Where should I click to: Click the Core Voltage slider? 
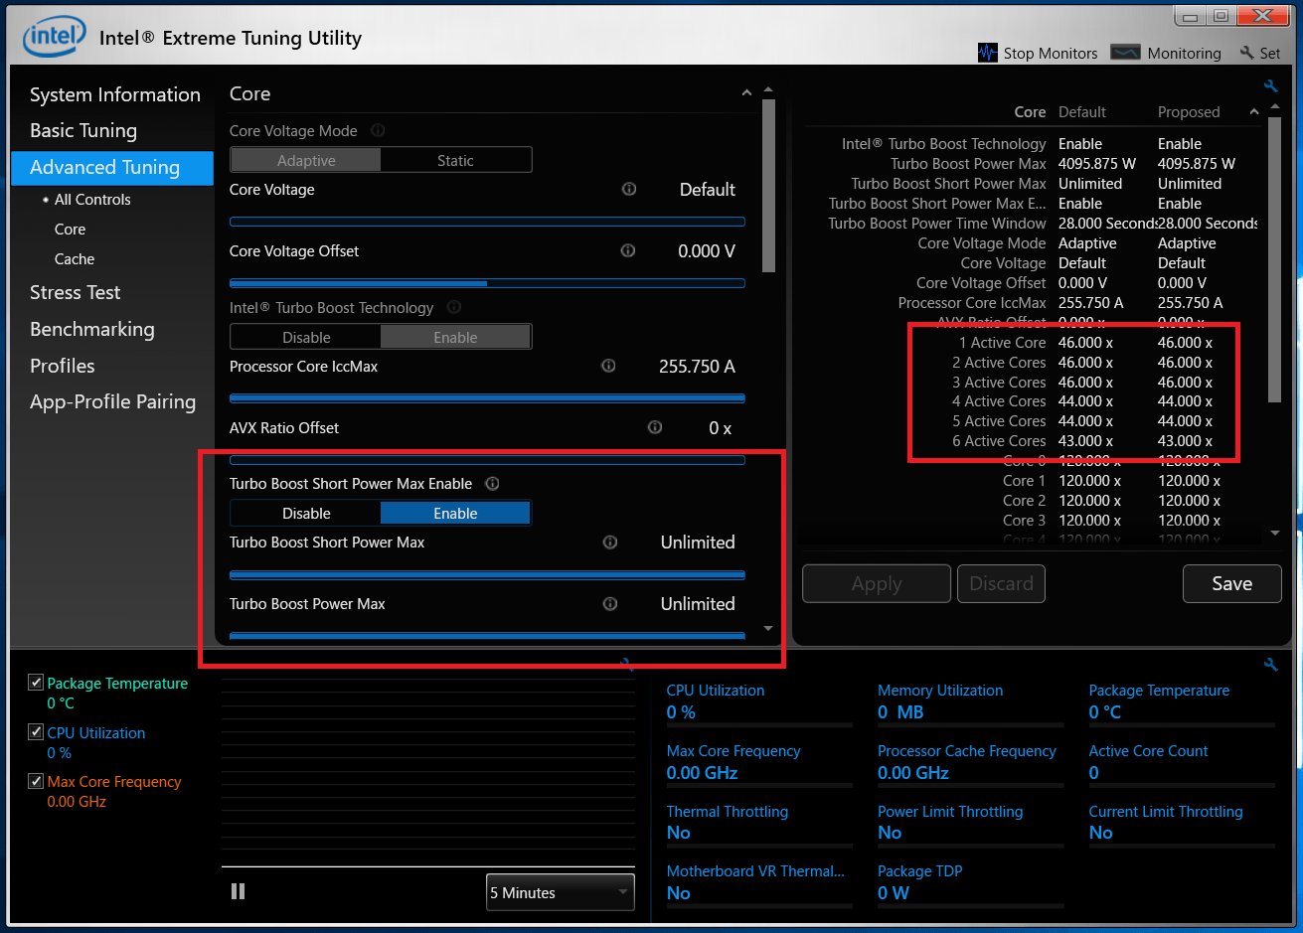pyautogui.click(x=487, y=222)
